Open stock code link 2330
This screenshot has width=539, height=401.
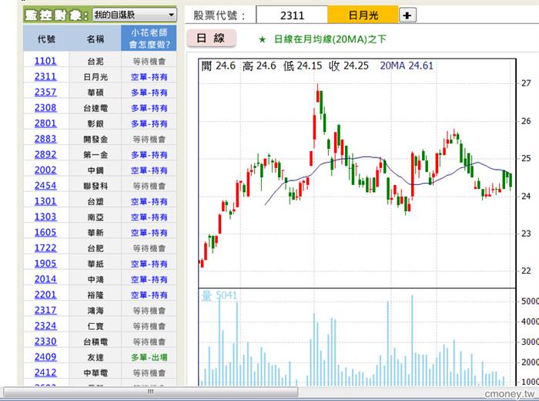[45, 341]
